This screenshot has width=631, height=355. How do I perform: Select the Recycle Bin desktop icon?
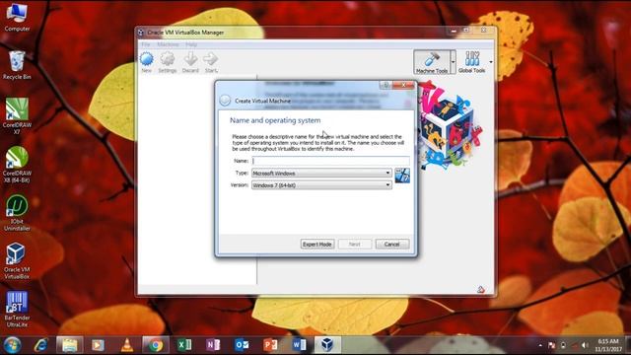coord(17,65)
